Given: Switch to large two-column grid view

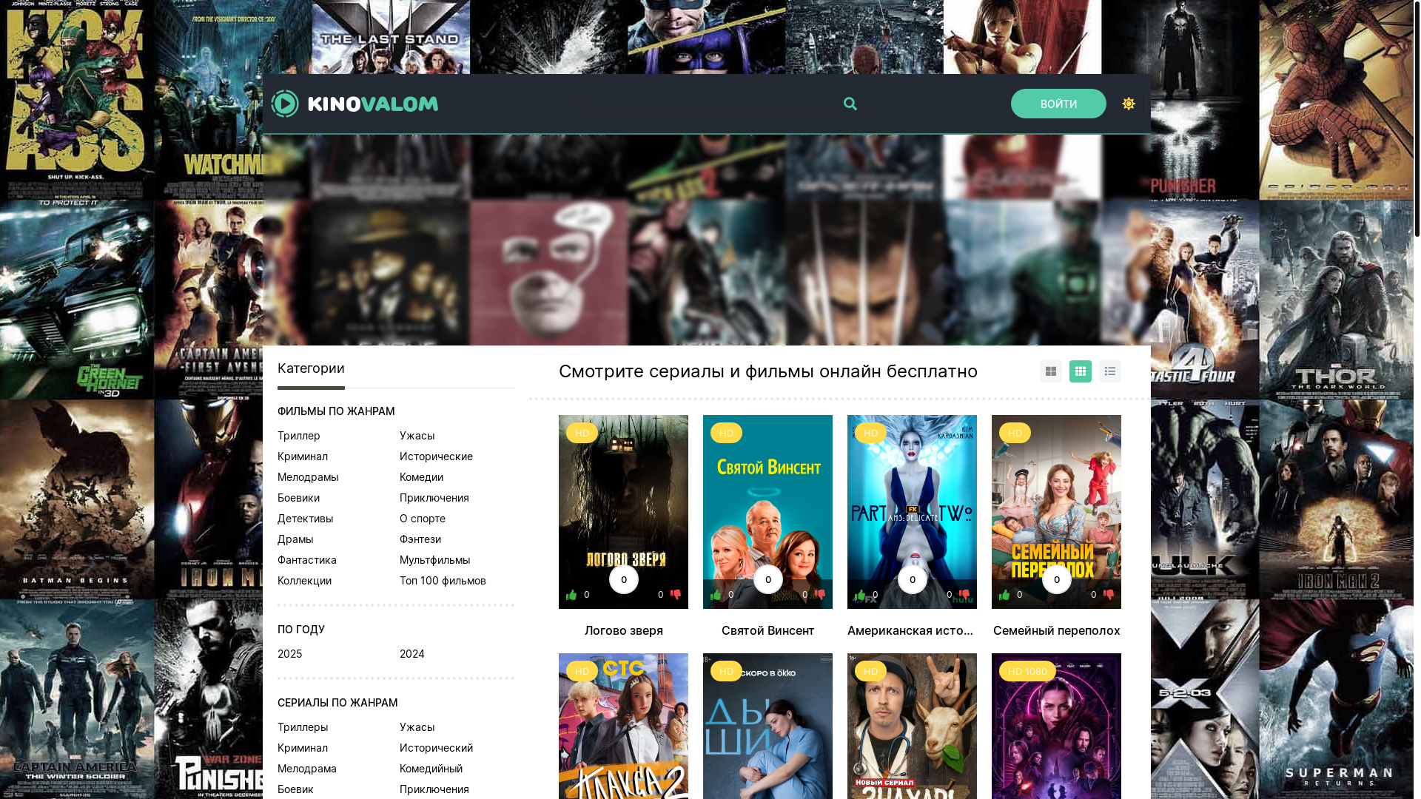Looking at the screenshot, I should coord(1050,371).
